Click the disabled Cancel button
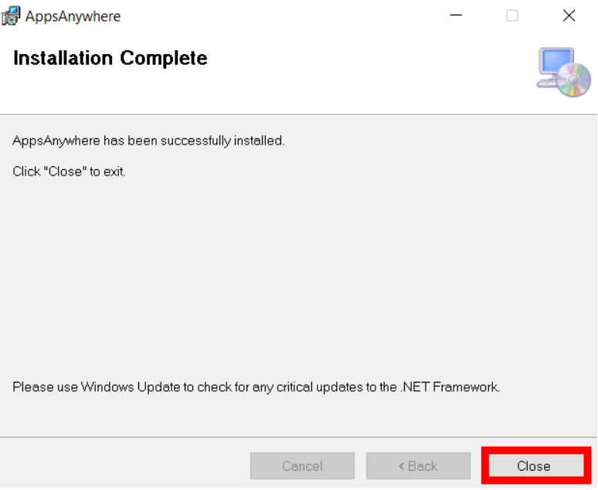This screenshot has height=490, width=598. (302, 465)
